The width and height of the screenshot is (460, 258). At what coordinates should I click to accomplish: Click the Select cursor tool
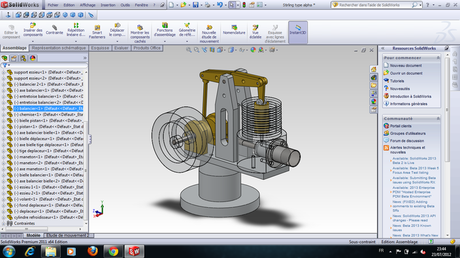[x=232, y=5]
